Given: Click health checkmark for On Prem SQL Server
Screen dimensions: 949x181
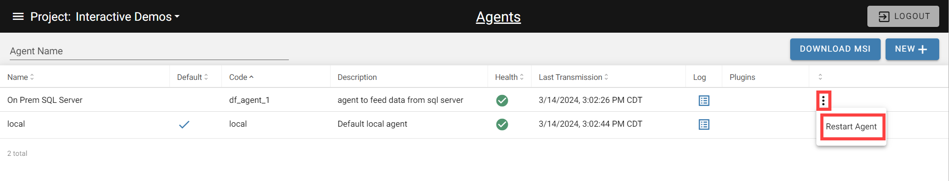Looking at the screenshot, I should coord(502,101).
